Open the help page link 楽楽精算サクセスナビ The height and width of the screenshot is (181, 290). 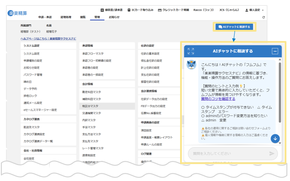tap(48, 38)
